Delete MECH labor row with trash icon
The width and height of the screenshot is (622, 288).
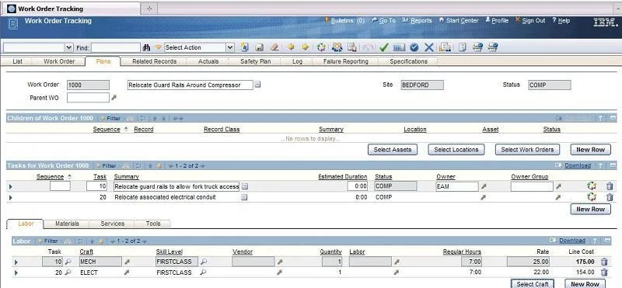pos(604,262)
